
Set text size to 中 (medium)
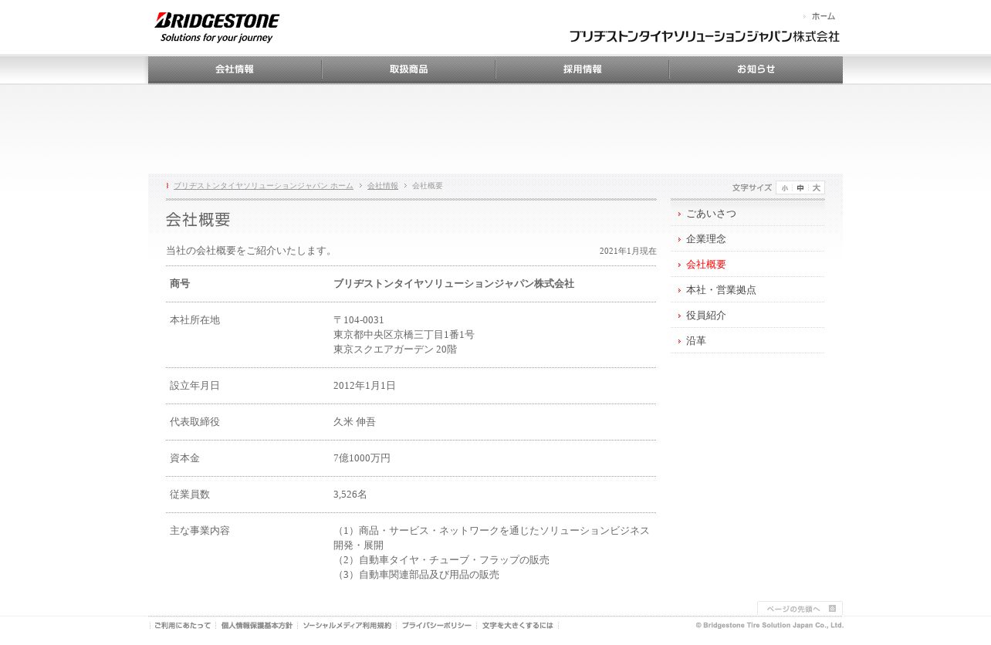(800, 188)
